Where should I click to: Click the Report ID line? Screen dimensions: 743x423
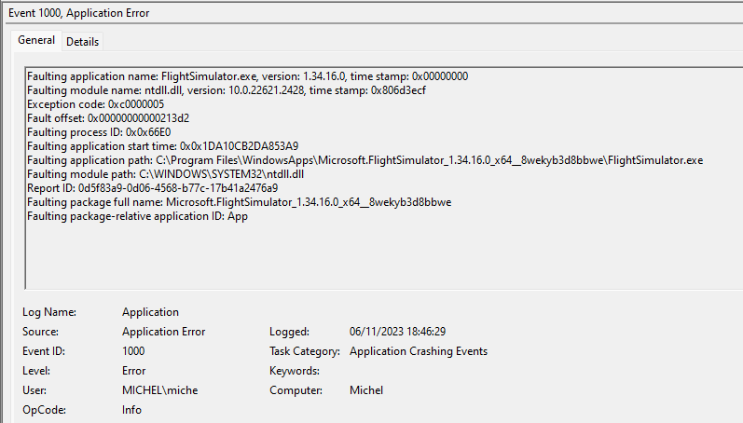[153, 188]
